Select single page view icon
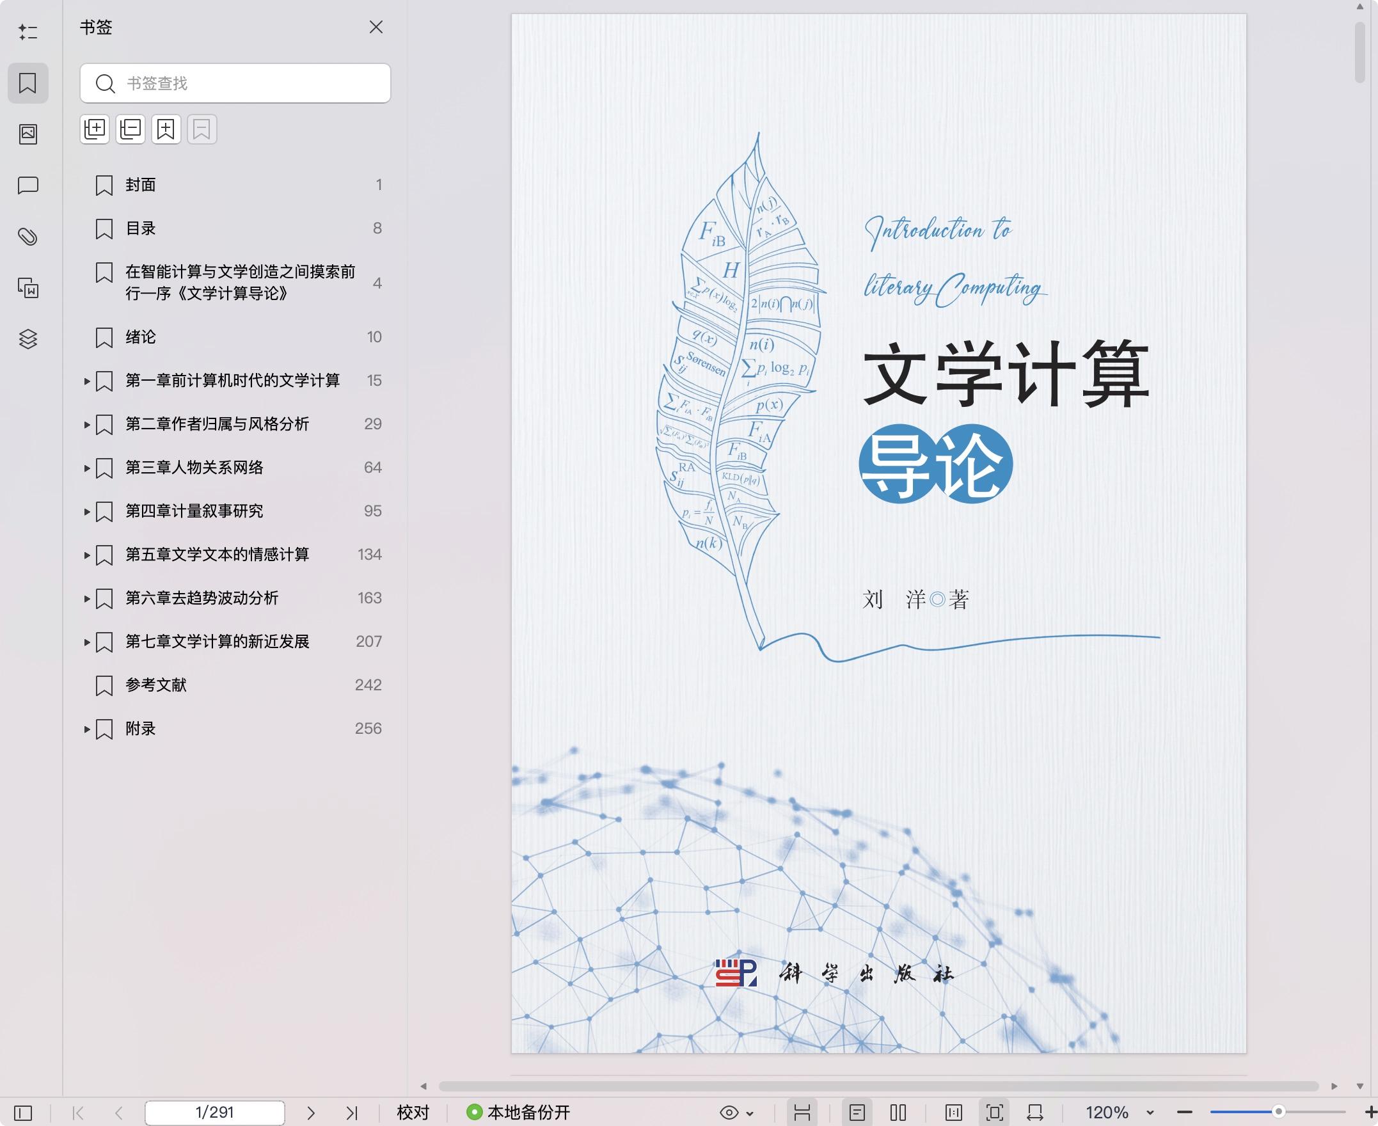The image size is (1378, 1126). pyautogui.click(x=857, y=1113)
